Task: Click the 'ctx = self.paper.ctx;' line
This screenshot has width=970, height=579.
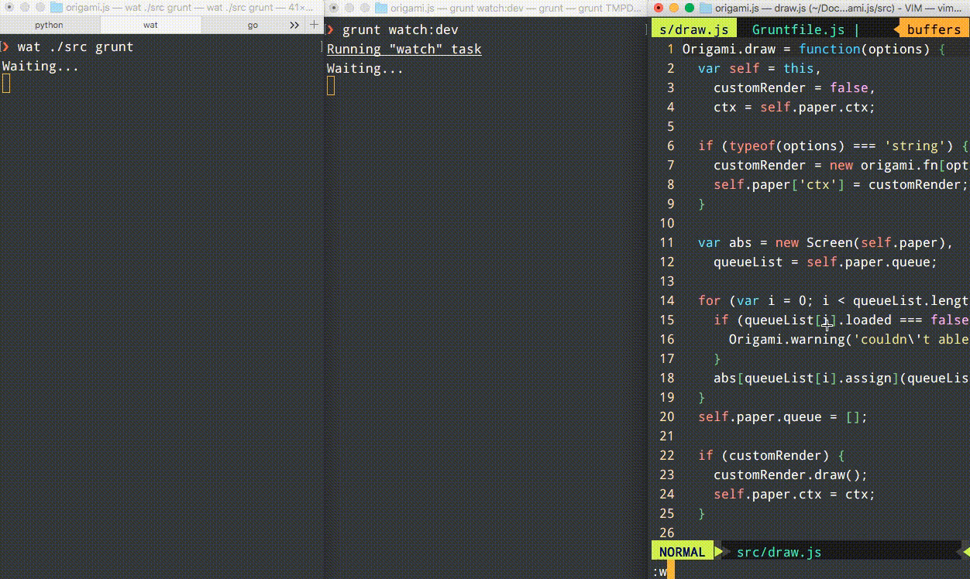Action: pyautogui.click(x=794, y=107)
